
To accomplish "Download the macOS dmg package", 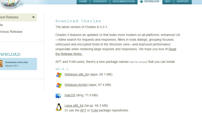I will (70, 95).
